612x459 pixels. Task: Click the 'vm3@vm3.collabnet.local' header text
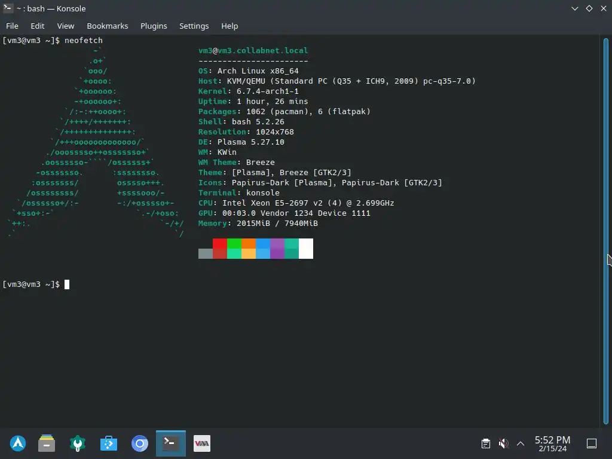coord(253,50)
